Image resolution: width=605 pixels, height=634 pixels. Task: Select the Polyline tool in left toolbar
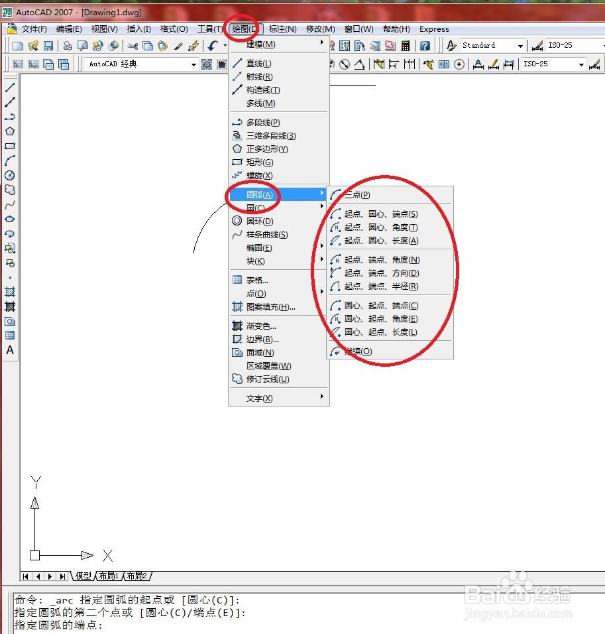pos(10,117)
